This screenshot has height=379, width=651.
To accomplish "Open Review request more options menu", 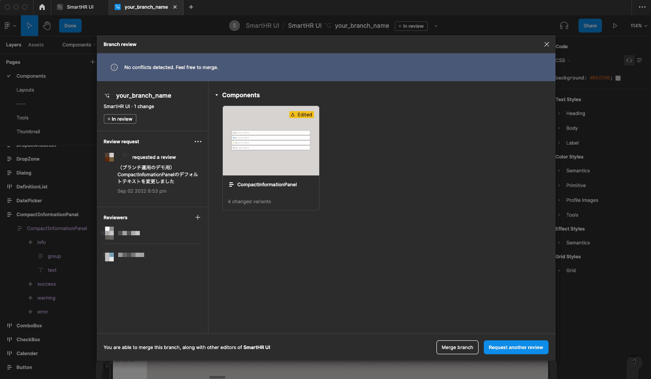I will (x=198, y=142).
